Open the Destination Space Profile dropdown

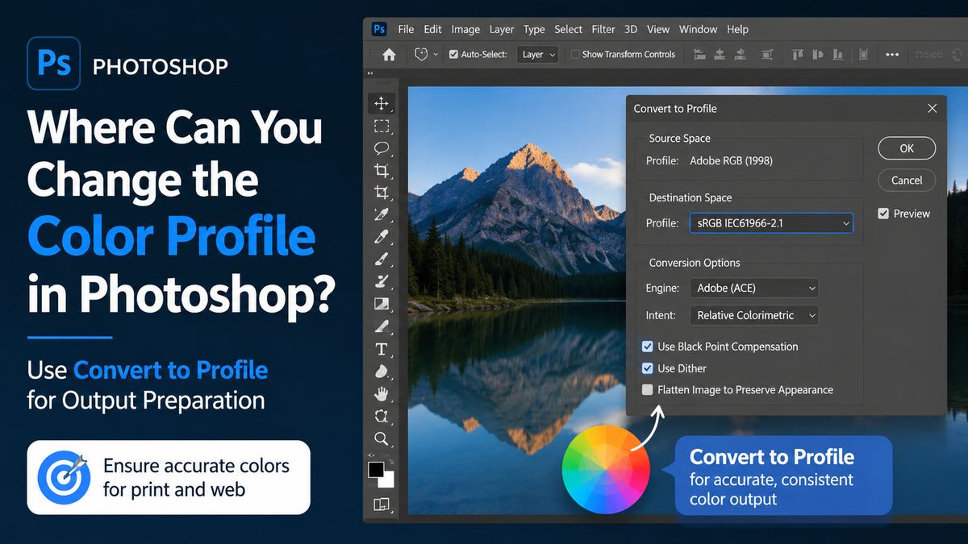click(x=771, y=222)
